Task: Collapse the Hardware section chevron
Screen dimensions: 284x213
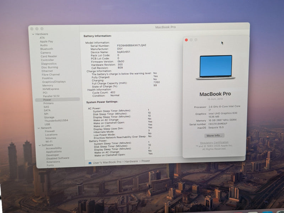Action: click(x=33, y=34)
